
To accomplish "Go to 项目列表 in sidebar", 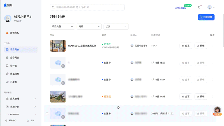I will 21,50.
